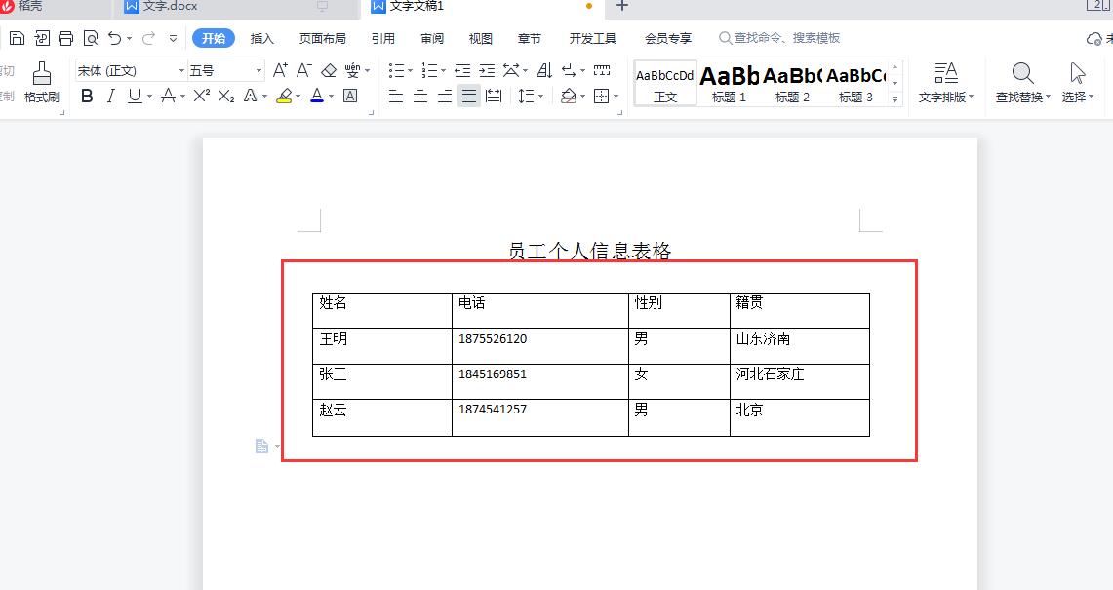Switch to the 开发工具 (Developer) tab
Image resolution: width=1113 pixels, height=590 pixels.
593,38
